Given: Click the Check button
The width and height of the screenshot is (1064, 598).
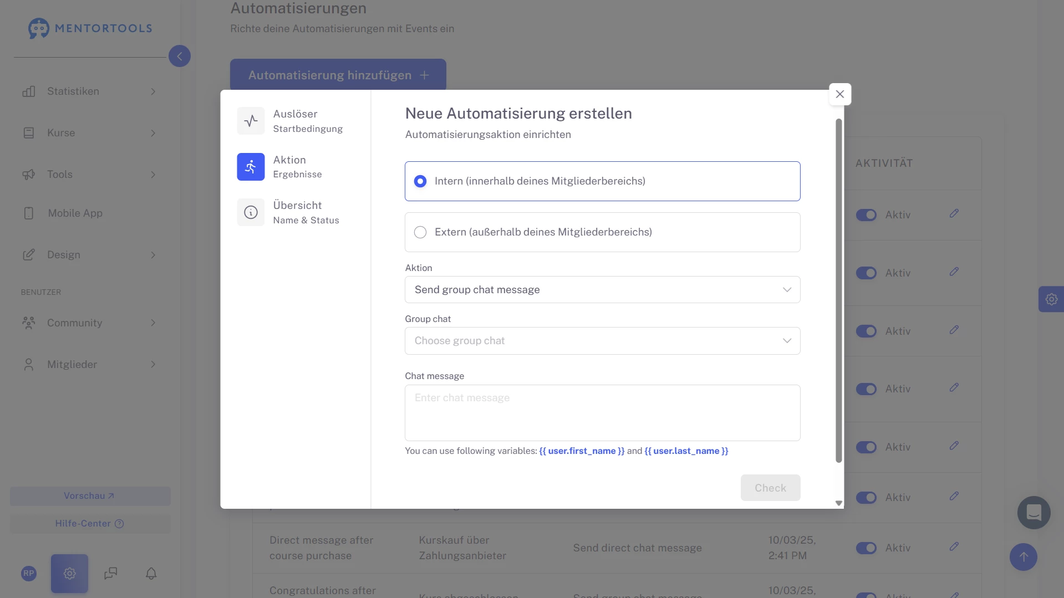Looking at the screenshot, I should click(x=770, y=488).
